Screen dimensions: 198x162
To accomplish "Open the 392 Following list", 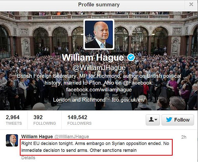I will click(x=44, y=120).
